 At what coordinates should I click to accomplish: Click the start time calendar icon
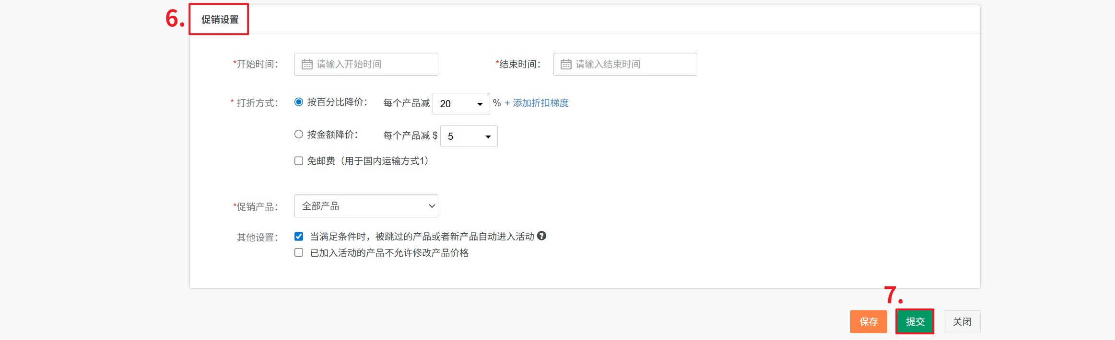click(x=307, y=64)
